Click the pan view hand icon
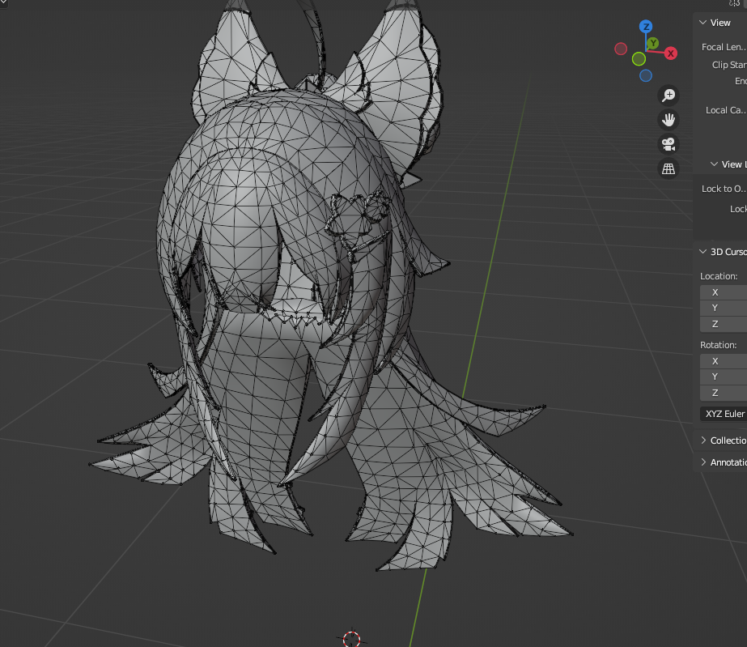Screen dimensions: 747x647 (x=668, y=120)
